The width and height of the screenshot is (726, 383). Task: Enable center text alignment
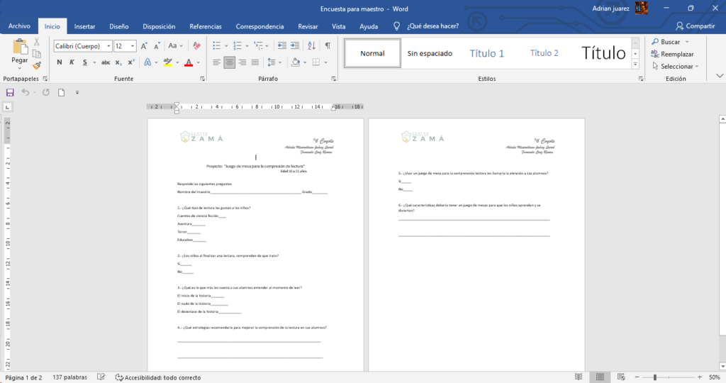[x=229, y=62]
